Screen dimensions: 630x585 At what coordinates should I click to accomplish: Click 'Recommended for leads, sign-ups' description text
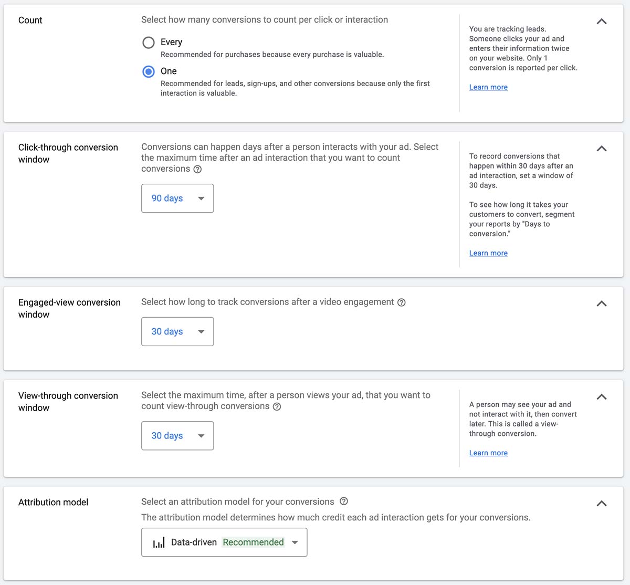295,88
